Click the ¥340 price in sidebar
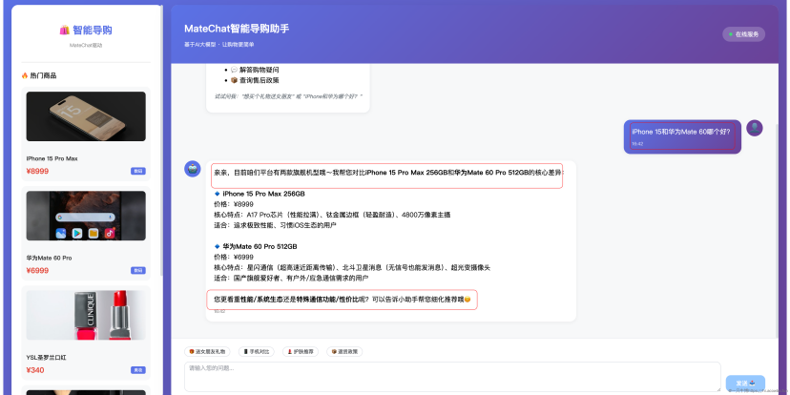 click(x=35, y=370)
